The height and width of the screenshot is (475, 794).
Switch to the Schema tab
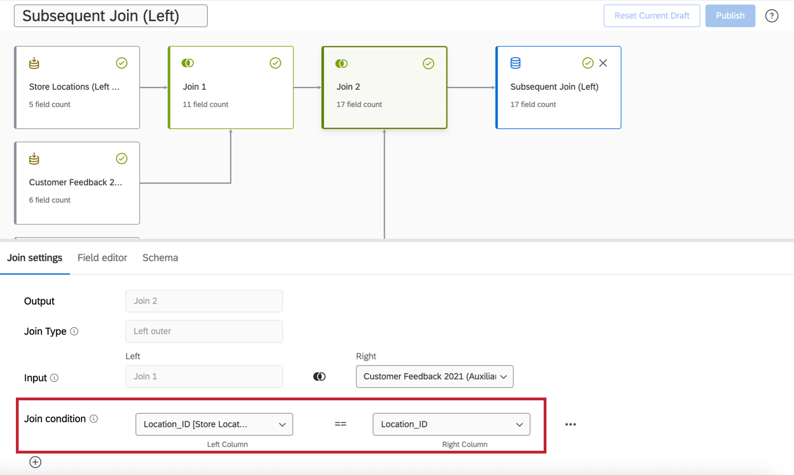[160, 258]
